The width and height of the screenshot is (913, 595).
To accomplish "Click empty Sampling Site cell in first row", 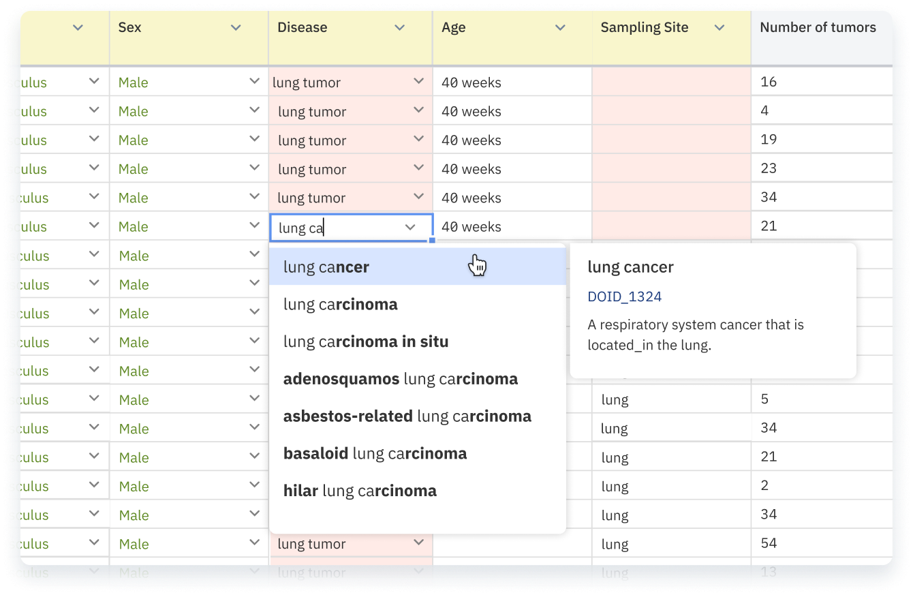I will [671, 82].
